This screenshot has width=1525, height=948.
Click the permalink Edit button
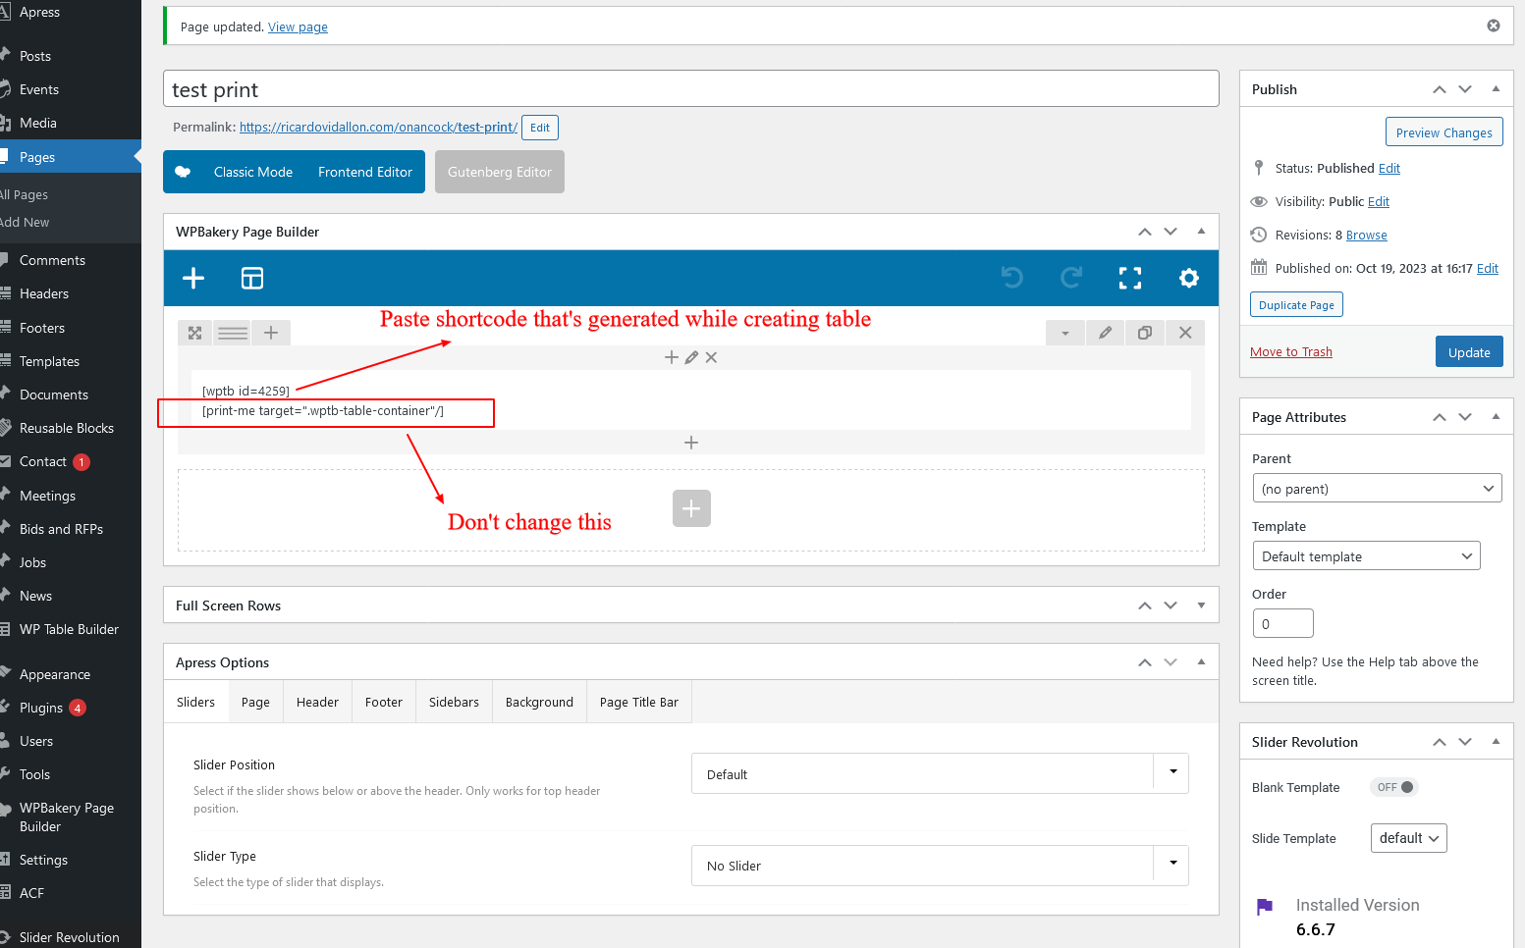(x=540, y=128)
